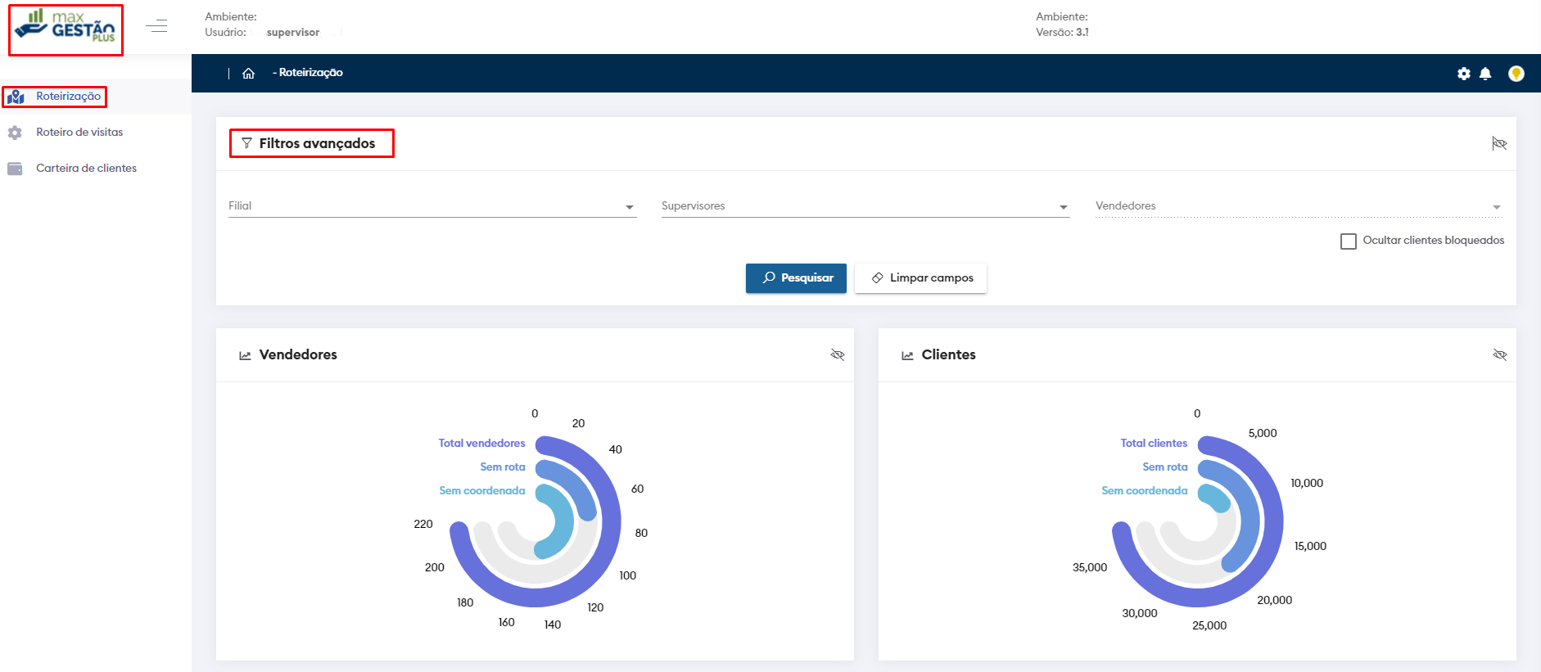Collapse sidebar with the hamburger menu icon

156,26
